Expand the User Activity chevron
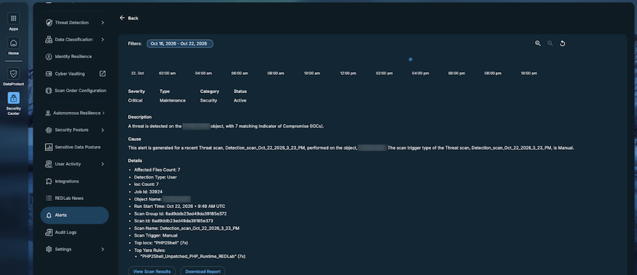 [103, 165]
